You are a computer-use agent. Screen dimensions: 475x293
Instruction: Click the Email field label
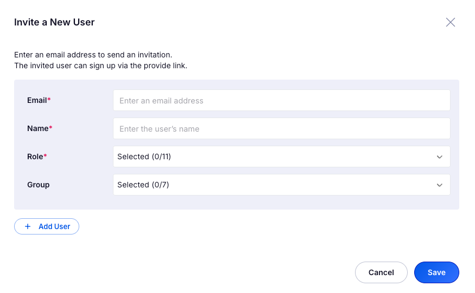(x=38, y=100)
